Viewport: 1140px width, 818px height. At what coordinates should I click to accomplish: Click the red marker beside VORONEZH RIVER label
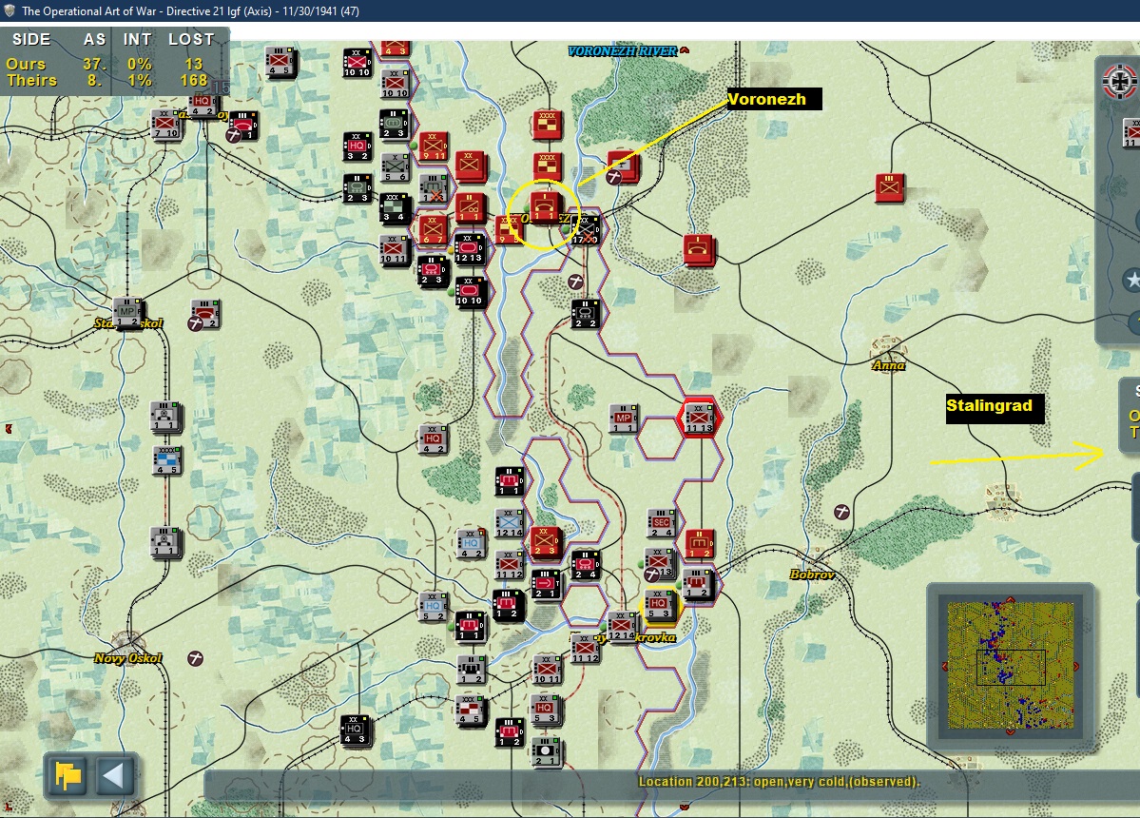(x=685, y=50)
